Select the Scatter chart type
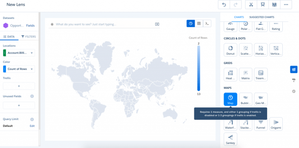The image size is (299, 148). pos(245,50)
